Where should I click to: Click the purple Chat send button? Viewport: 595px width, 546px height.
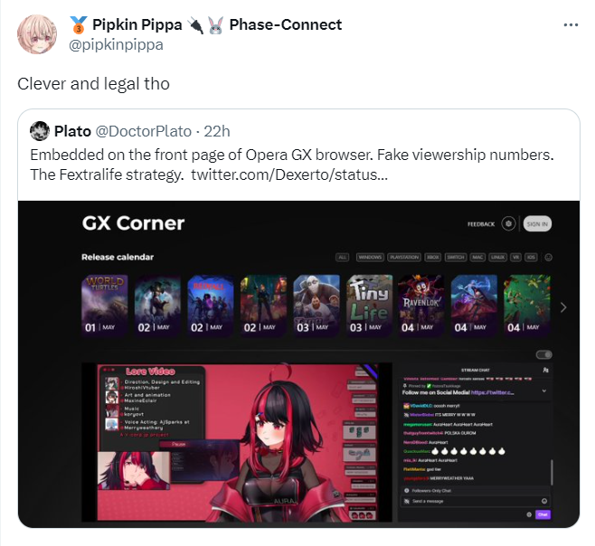click(543, 514)
